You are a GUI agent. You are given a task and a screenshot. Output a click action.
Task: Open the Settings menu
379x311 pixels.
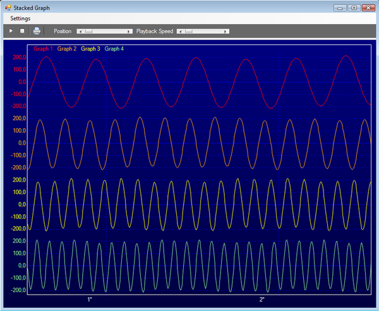tap(20, 18)
